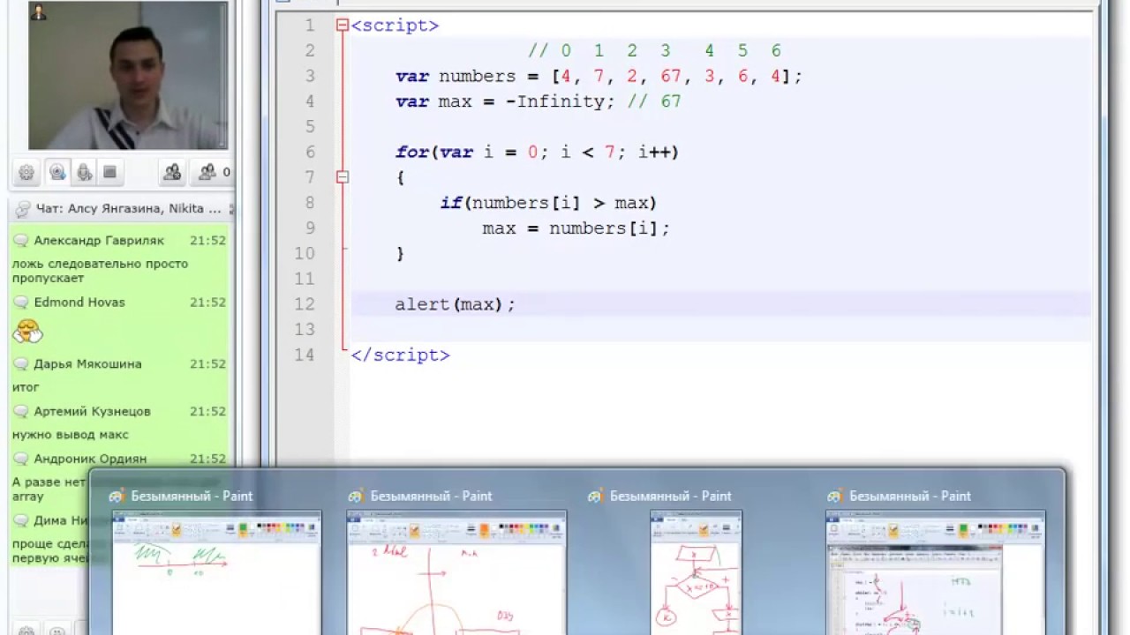Select the name Александр Гавриляк in chat
Viewport: 1130px width, 635px height.
click(x=99, y=241)
